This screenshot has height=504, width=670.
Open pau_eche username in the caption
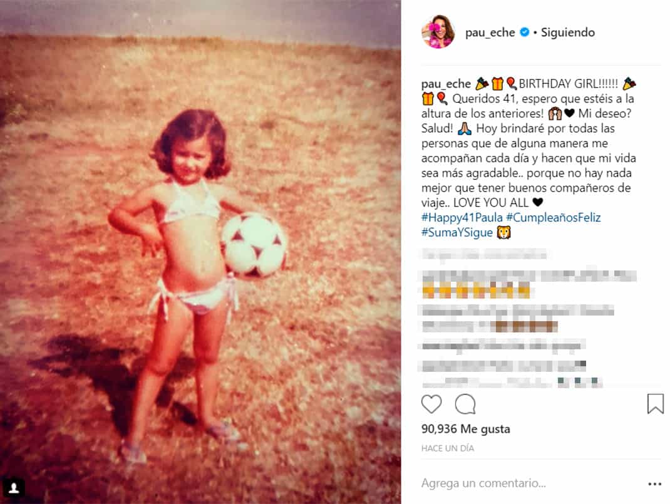(x=446, y=84)
